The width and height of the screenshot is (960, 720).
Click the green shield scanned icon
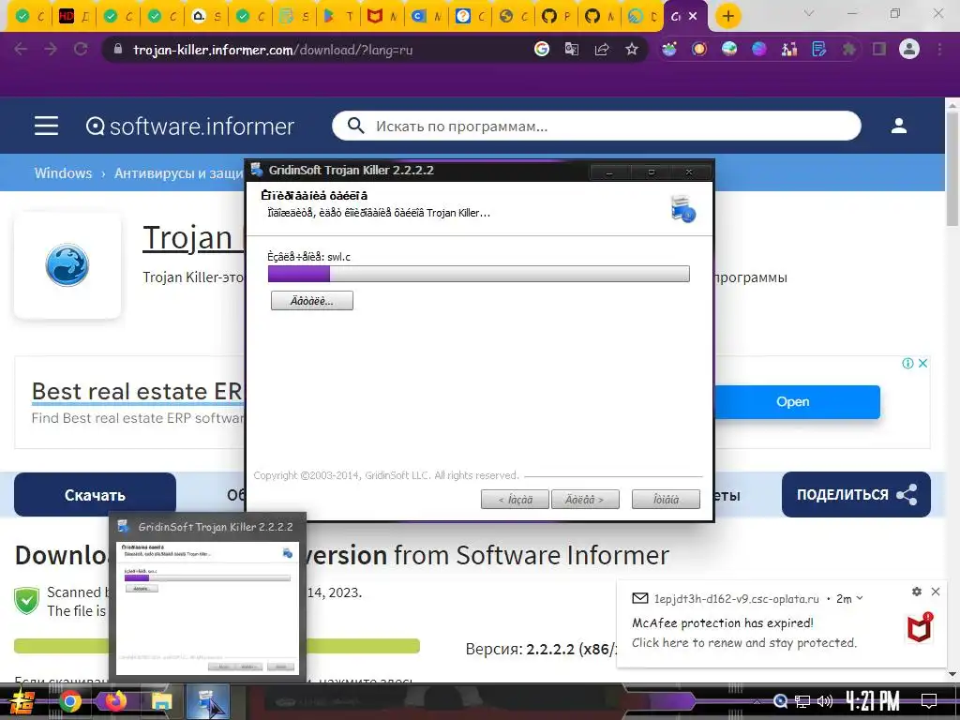(27, 601)
